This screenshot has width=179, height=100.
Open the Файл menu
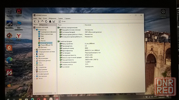[35, 18]
